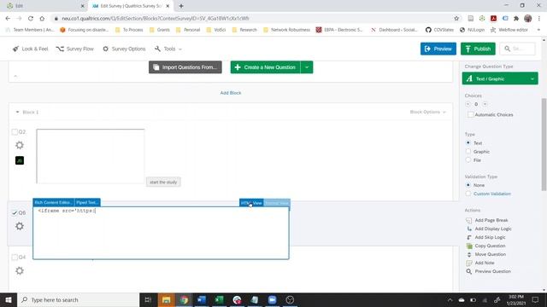Select the HTML View tab
Screen dimensions: 547x307
(x=251, y=203)
